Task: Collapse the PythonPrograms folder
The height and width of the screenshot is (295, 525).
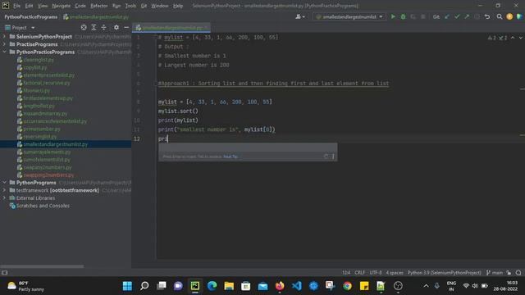Action: [4, 183]
